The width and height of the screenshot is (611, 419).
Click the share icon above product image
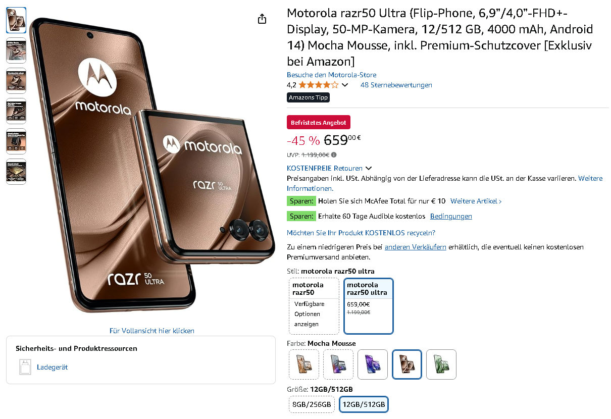(262, 19)
